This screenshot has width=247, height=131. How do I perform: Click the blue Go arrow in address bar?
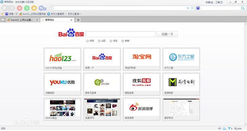click(x=192, y=8)
